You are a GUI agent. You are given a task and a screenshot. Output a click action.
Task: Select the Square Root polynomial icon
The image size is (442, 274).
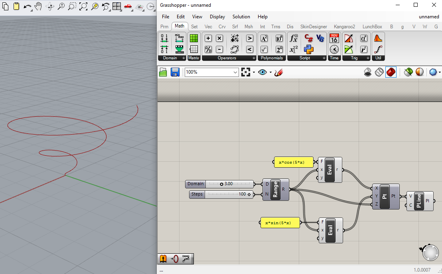coord(264,49)
